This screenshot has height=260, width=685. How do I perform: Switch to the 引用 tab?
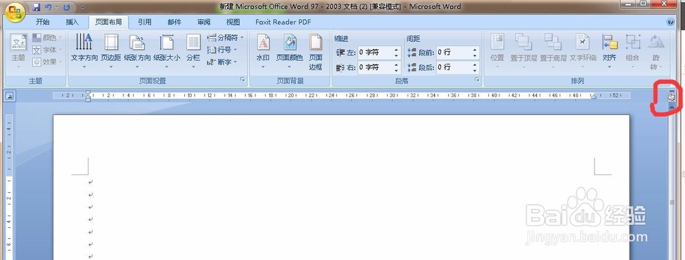[145, 22]
